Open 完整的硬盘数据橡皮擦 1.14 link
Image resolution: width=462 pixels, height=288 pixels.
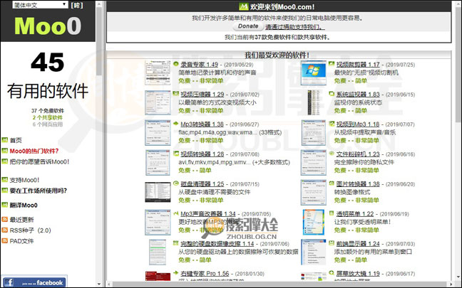(217, 244)
